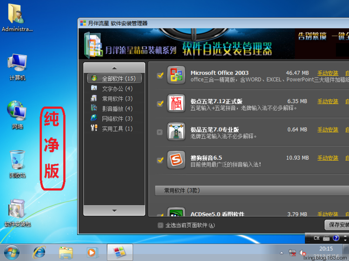Click the language bar keyboard icon
The height and width of the screenshot is (261, 349).
pos(326,238)
